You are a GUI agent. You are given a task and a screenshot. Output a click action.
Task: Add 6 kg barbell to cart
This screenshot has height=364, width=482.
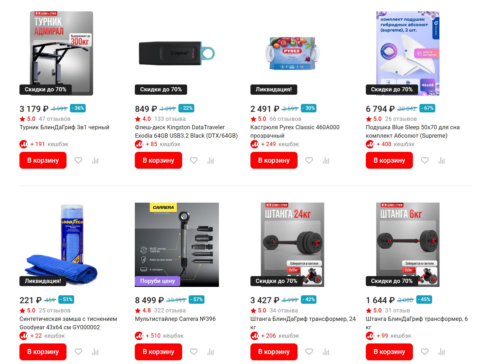pos(389,352)
